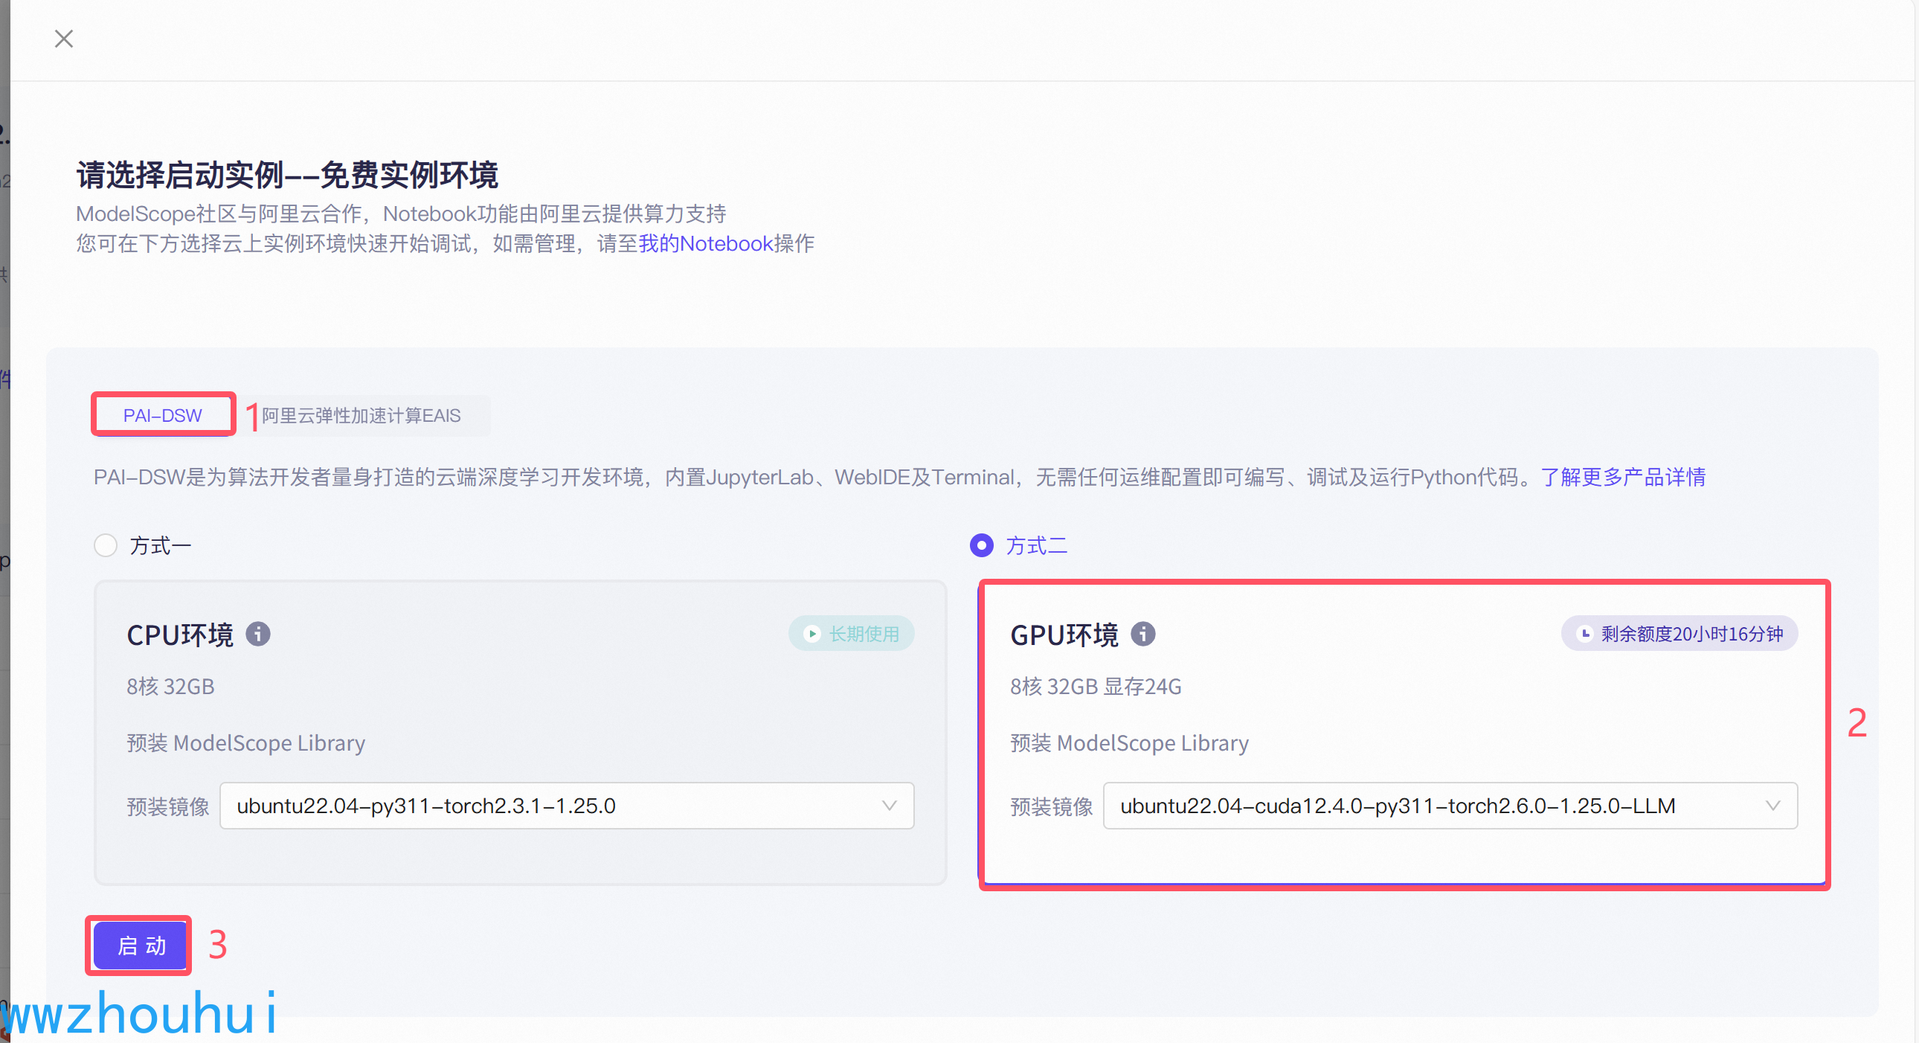Click the play icon in 长期使用 badge
This screenshot has height=1043, width=1919.
pyautogui.click(x=812, y=634)
